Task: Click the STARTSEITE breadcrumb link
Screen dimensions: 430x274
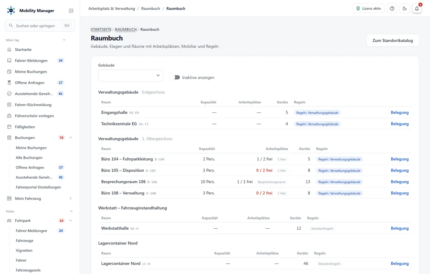Action: tap(101, 30)
